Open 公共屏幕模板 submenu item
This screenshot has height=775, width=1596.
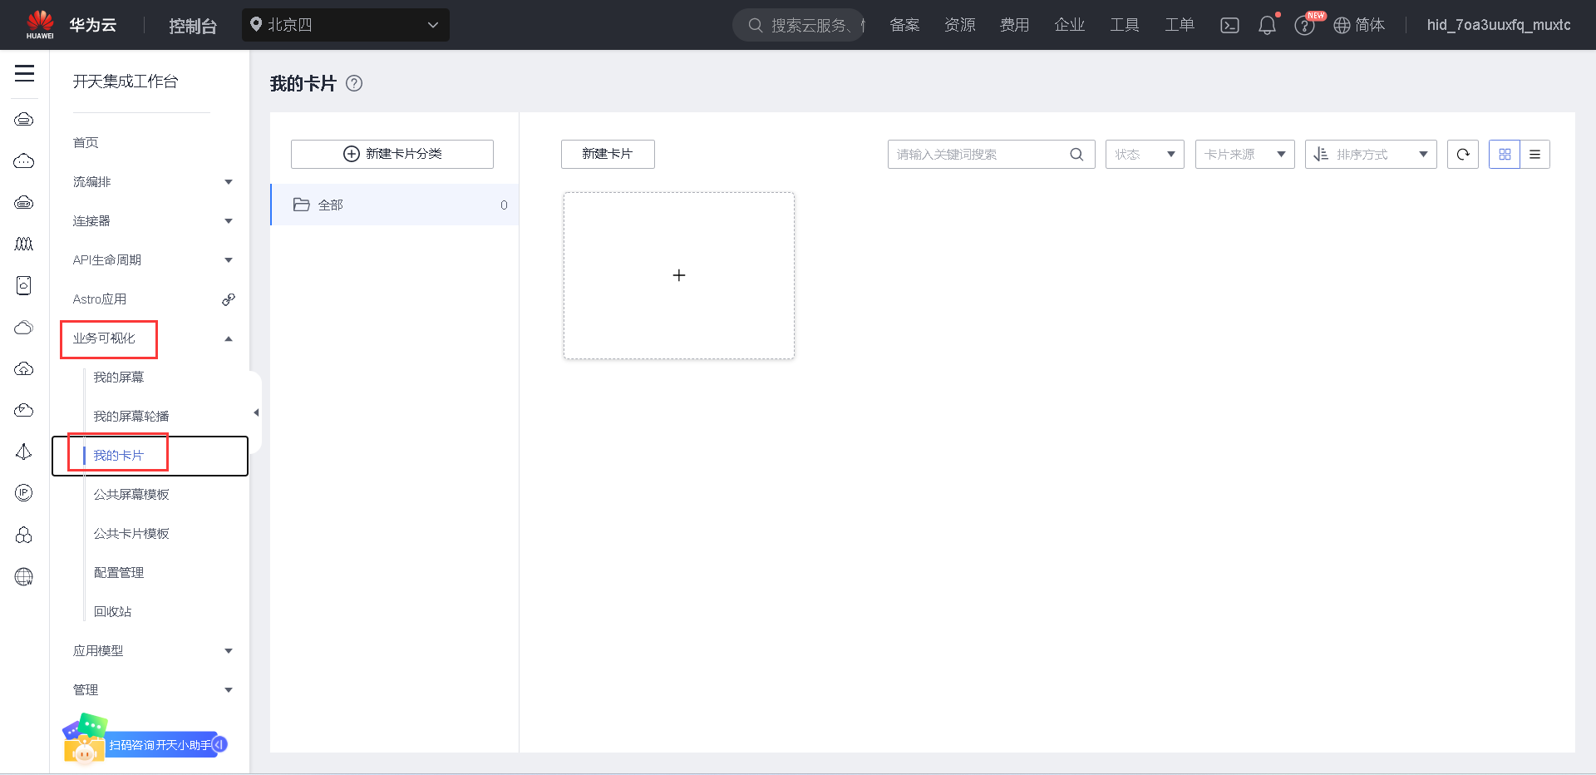[131, 495]
